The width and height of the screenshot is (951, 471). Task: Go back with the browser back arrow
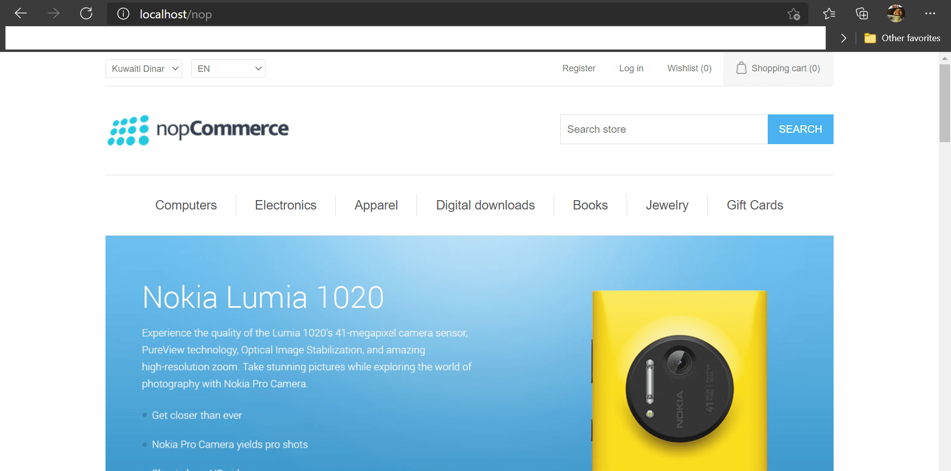[21, 13]
